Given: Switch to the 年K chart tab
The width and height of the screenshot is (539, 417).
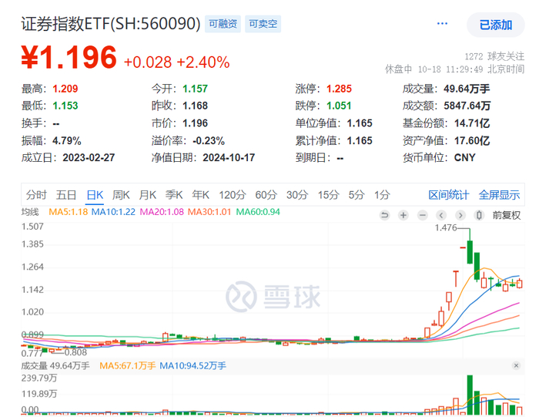Looking at the screenshot, I should coord(201,195).
